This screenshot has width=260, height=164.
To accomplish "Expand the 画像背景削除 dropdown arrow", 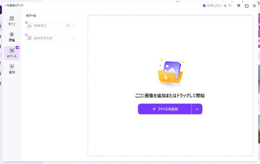I will point(74,38).
